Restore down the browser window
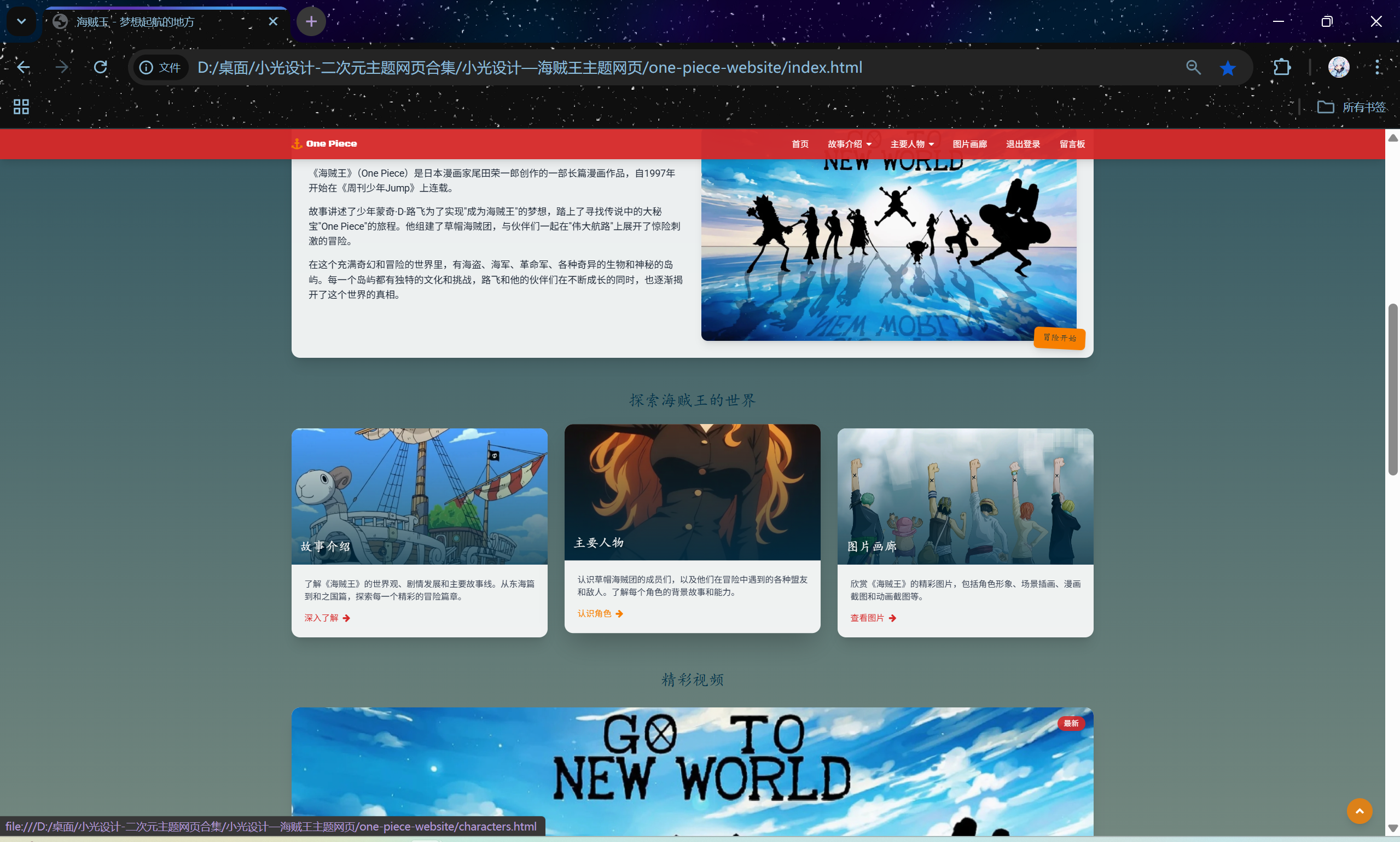 (1326, 21)
